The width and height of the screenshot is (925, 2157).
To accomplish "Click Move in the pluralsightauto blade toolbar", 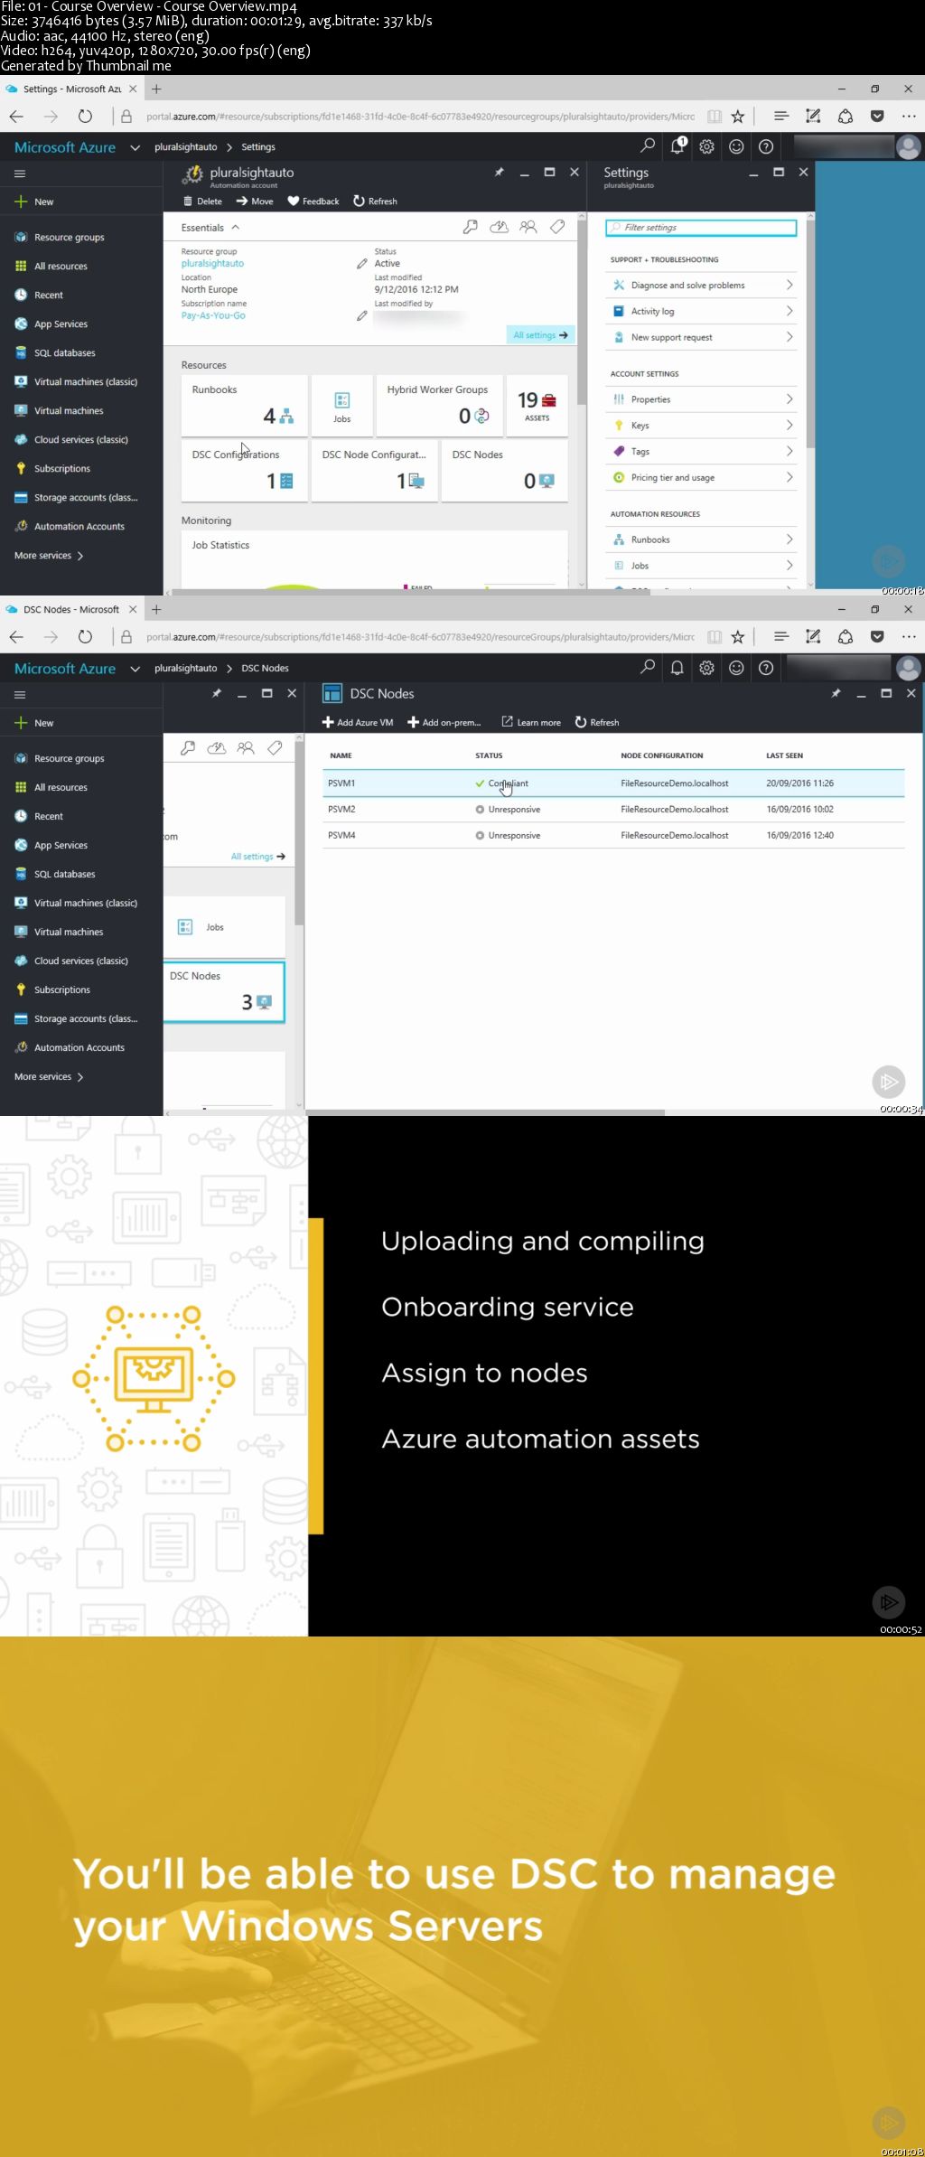I will click(x=255, y=202).
